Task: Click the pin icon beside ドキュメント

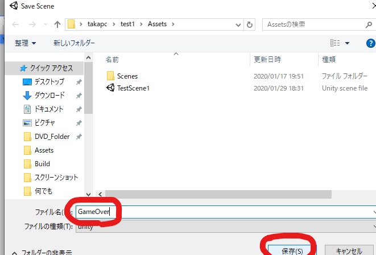Action: click(x=78, y=110)
